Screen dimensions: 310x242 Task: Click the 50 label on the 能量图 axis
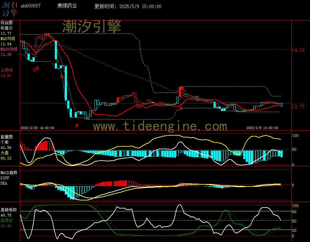[294, 150]
